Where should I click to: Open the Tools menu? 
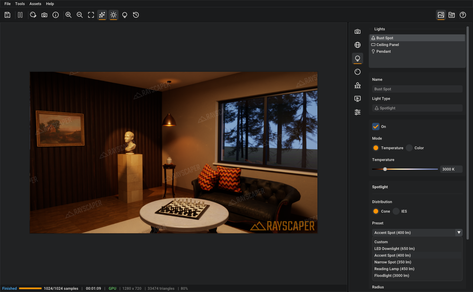coord(20,4)
